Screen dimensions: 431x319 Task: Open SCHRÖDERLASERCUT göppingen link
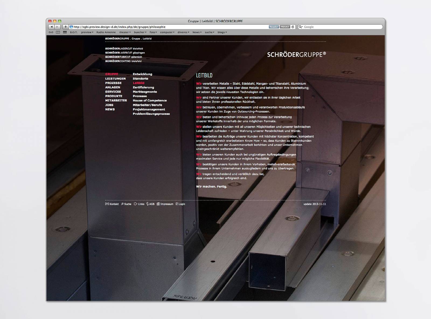125,53
